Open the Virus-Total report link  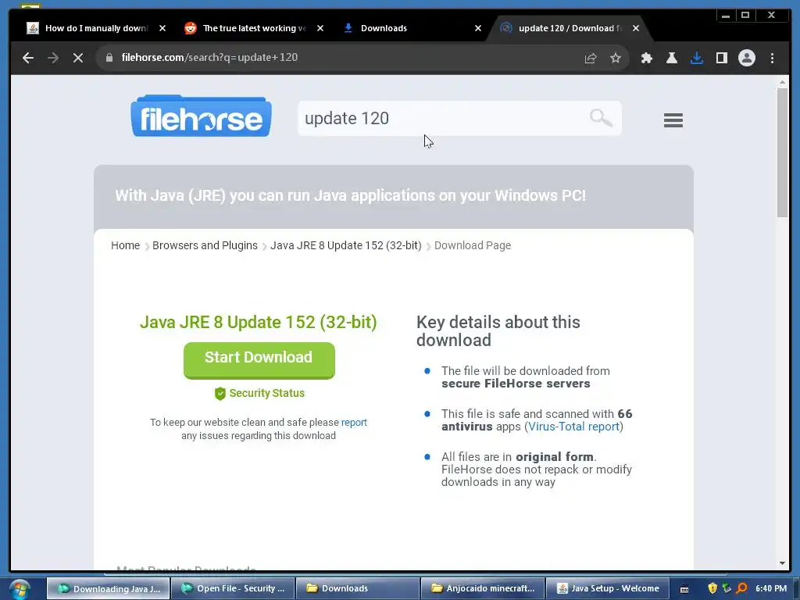[573, 427]
